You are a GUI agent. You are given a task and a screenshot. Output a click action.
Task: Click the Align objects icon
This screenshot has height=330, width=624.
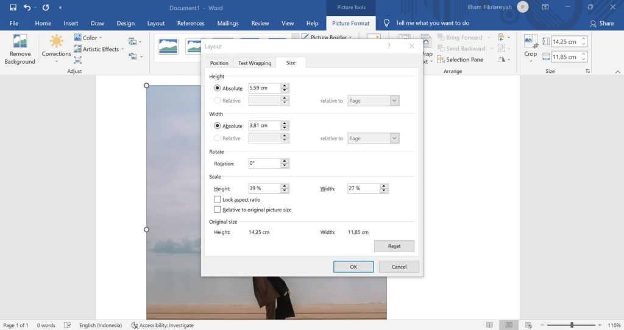point(502,37)
